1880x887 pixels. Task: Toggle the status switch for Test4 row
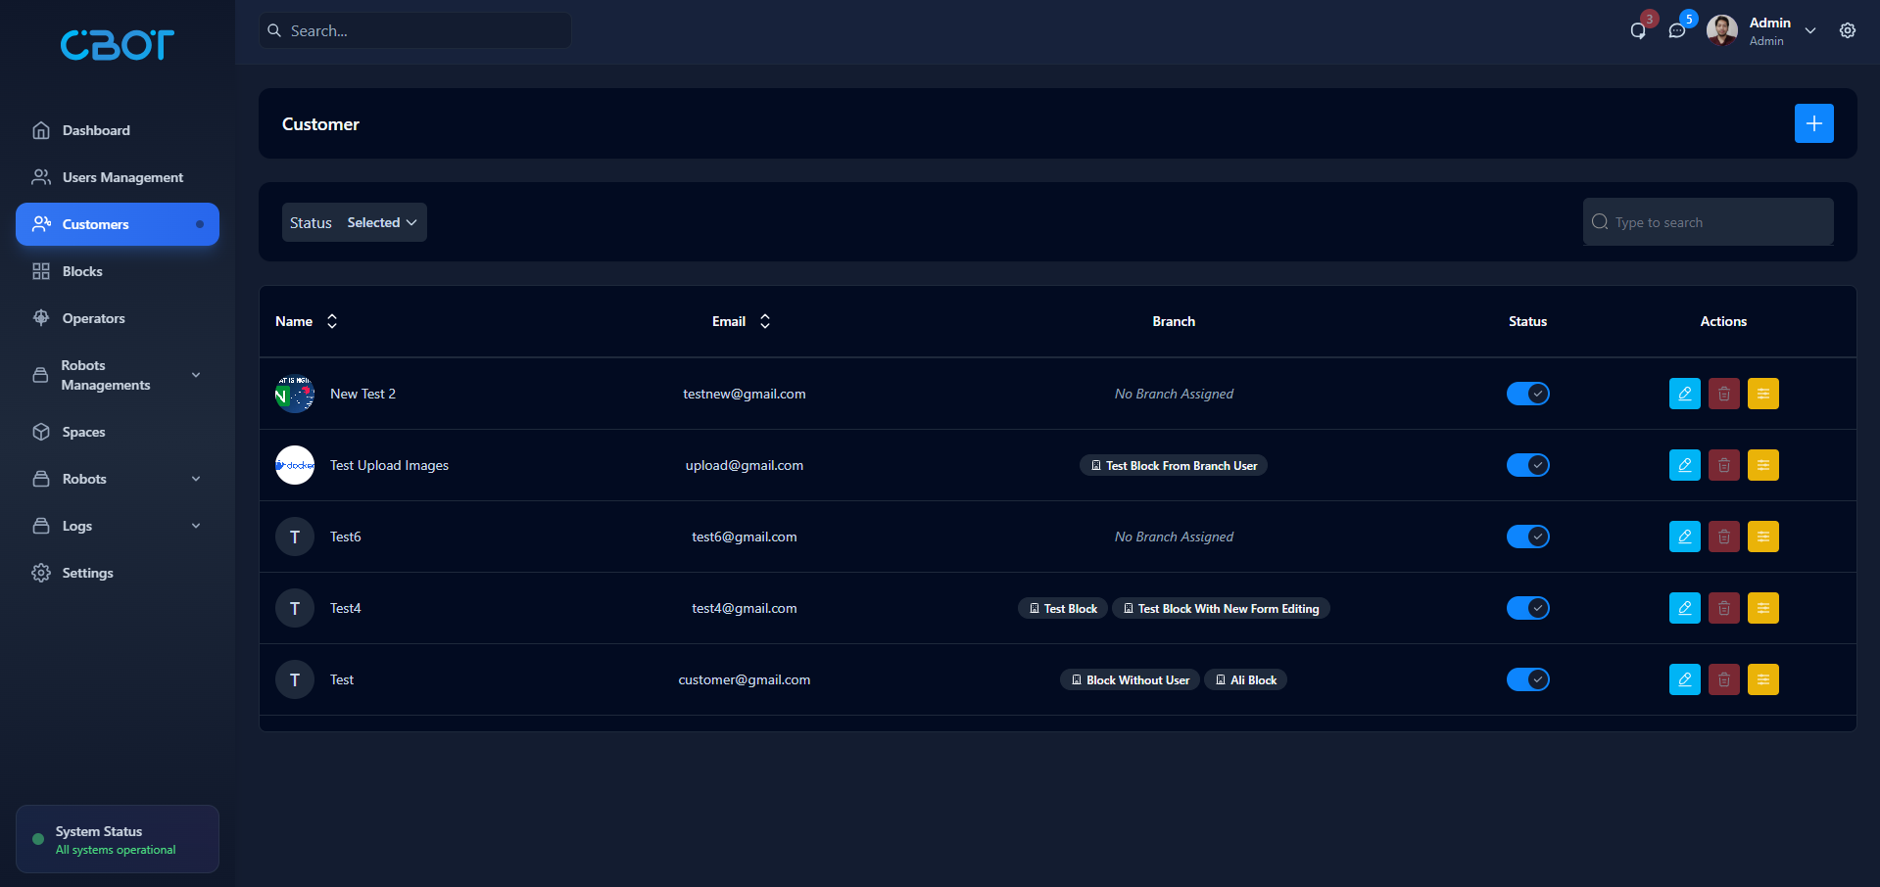click(x=1527, y=608)
